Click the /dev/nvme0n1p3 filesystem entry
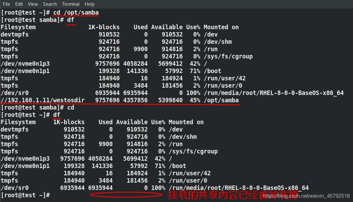 (25, 64)
